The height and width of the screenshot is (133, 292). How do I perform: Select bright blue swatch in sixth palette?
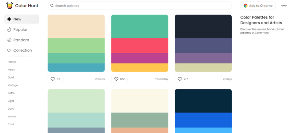point(203,120)
